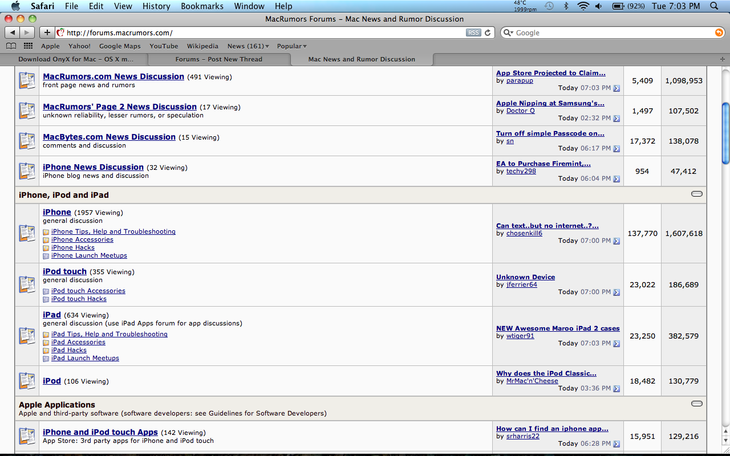Screen dimensions: 730x456
Task: Open iPad Launch Meetups subforum
Action: click(x=85, y=358)
